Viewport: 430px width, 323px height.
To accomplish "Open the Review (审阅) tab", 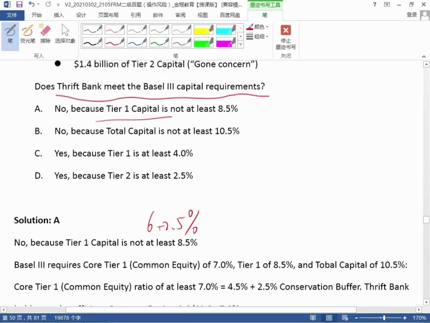I will tap(180, 15).
